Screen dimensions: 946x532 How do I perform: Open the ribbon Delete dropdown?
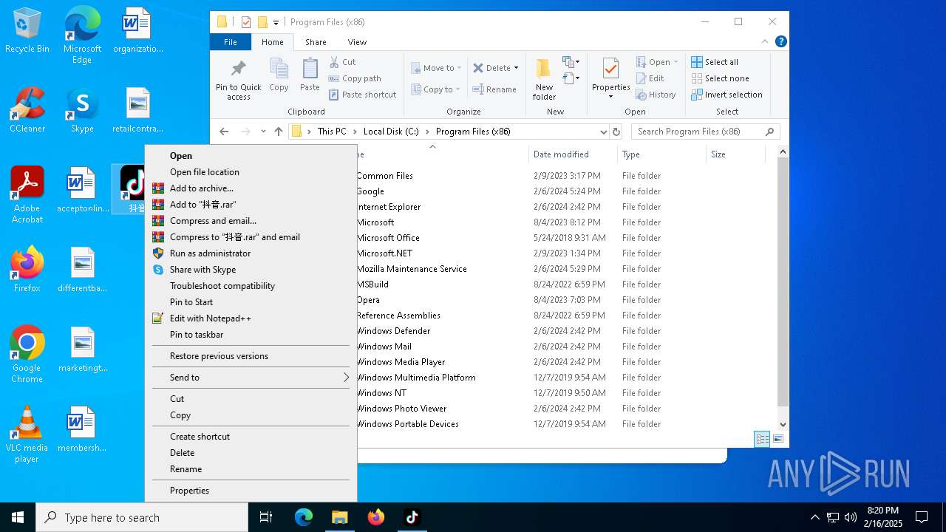pos(496,68)
